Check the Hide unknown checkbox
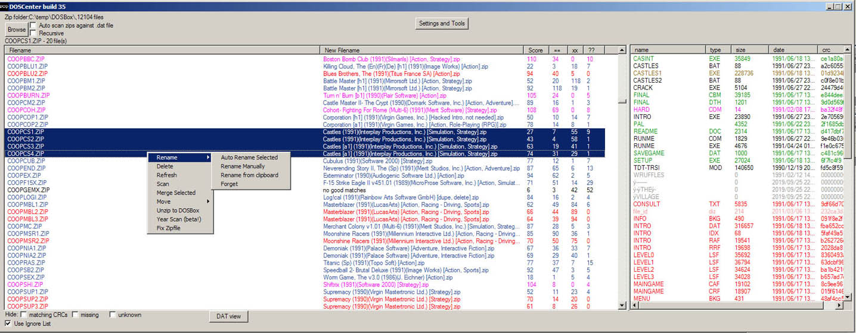 (112, 314)
